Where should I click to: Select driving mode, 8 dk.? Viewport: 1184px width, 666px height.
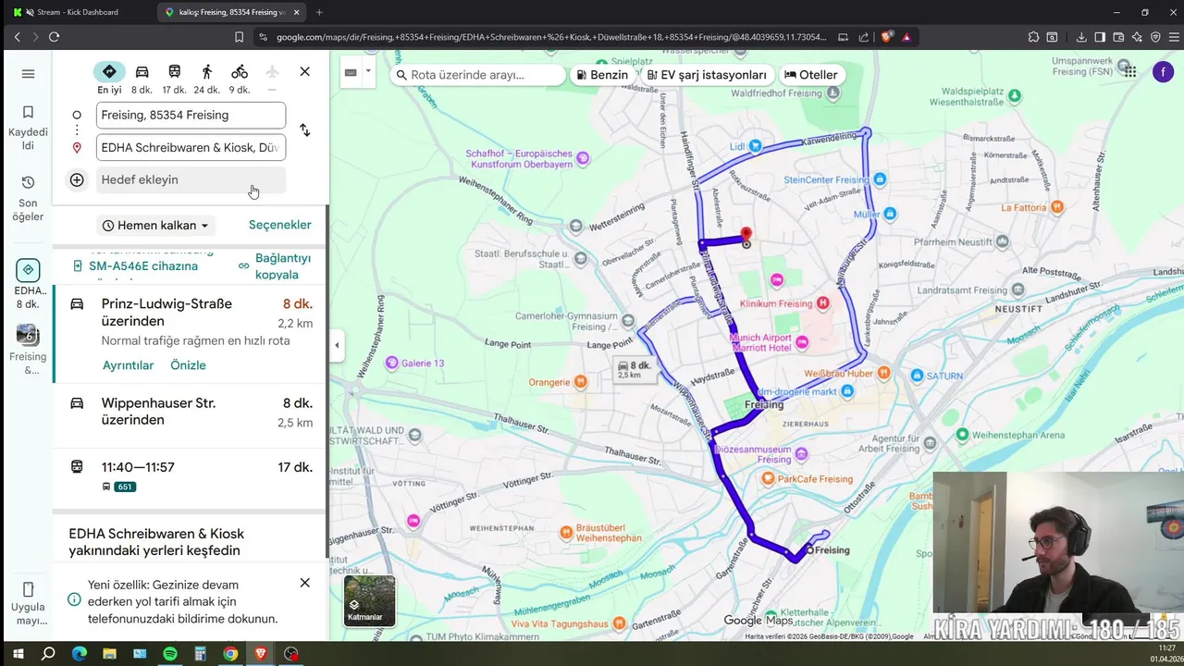(142, 79)
